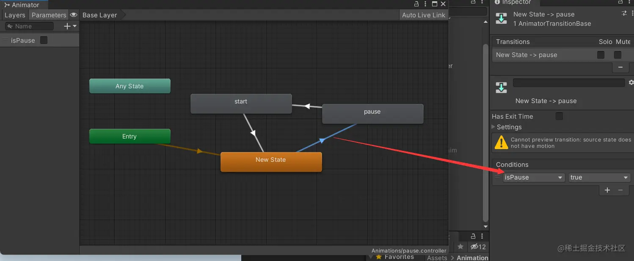Open the isPause condition parameter dropdown
The image size is (634, 261).
[x=534, y=177]
